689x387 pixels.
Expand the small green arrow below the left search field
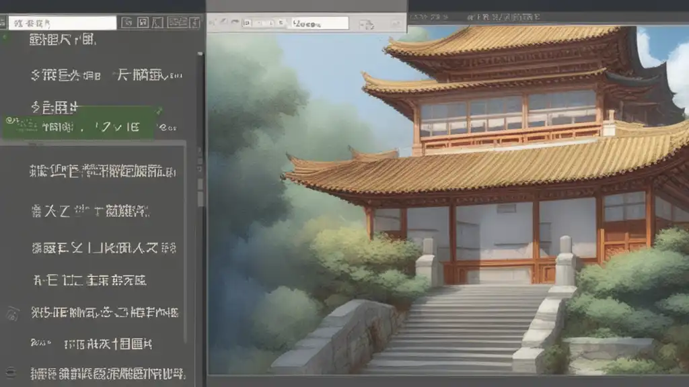[6, 35]
